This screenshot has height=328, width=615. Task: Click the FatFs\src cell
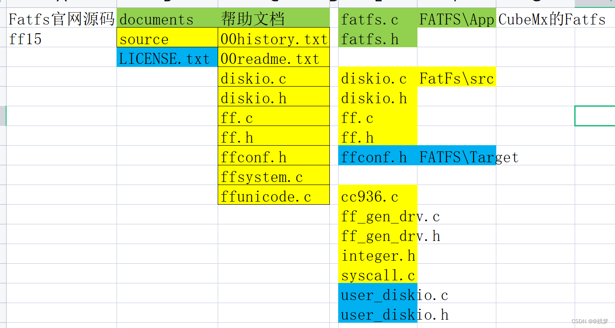click(456, 77)
